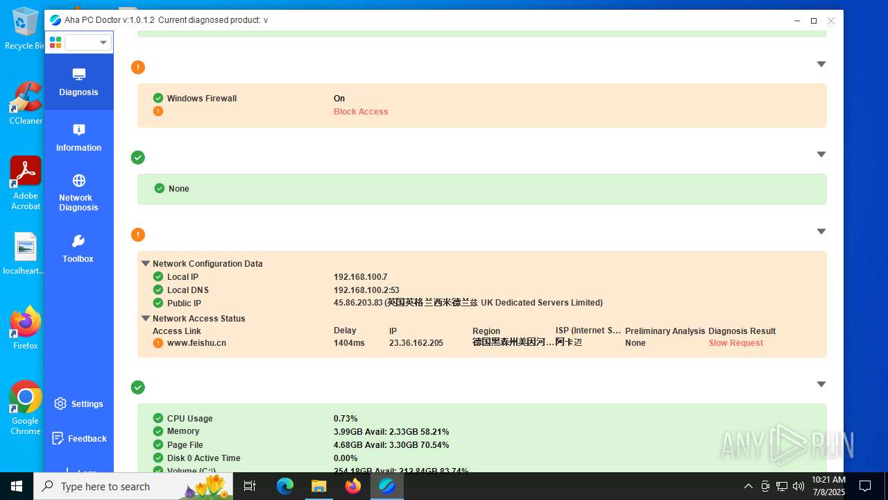Click the CPU Usage check icon
The image size is (888, 500).
158,419
